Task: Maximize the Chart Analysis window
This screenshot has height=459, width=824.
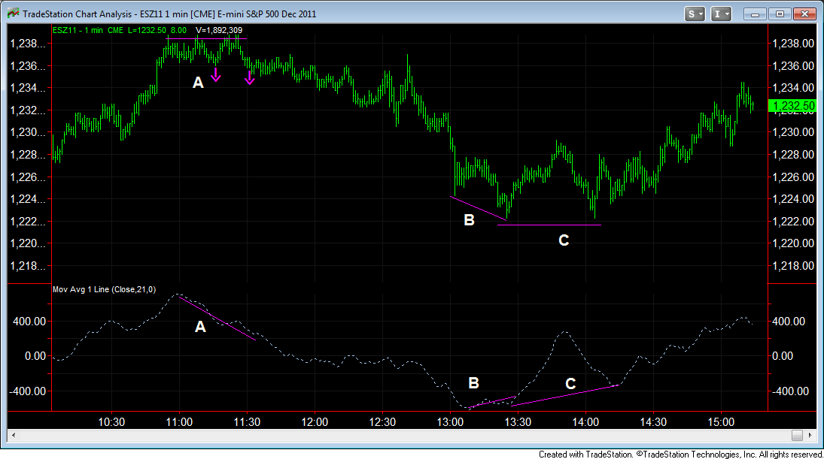Action: pos(780,14)
